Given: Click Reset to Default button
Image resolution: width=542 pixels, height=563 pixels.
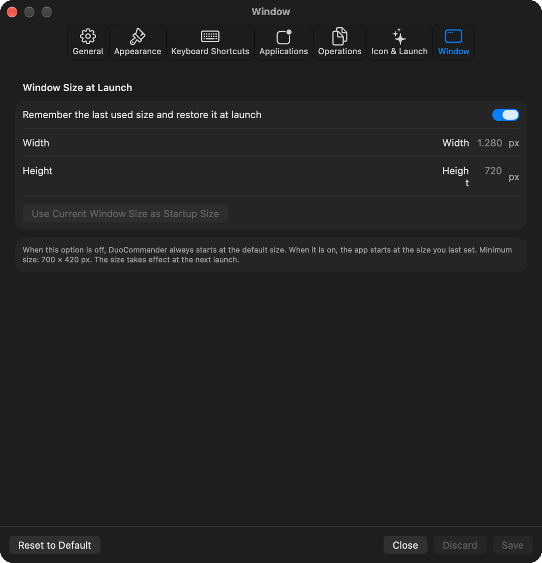Looking at the screenshot, I should [55, 545].
